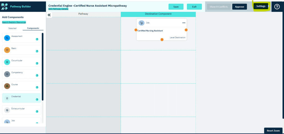This screenshot has width=284, height=134.
Task: Select the Basic component icon
Action: 7,50
